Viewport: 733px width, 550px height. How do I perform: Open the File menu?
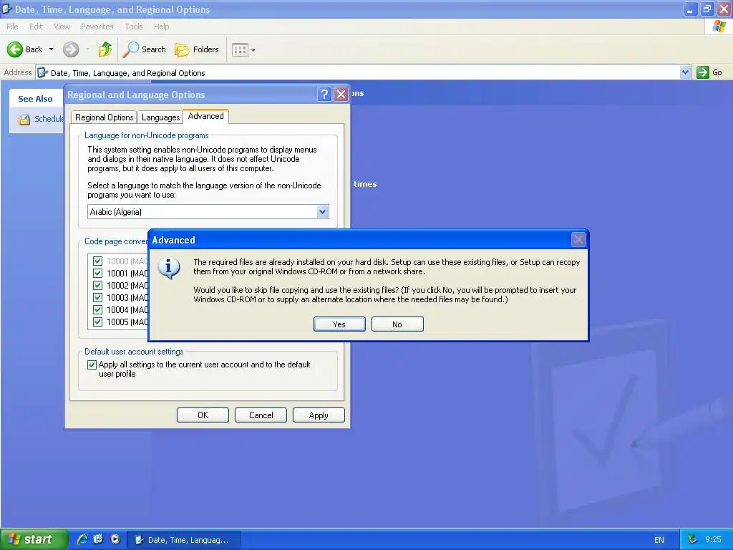pyautogui.click(x=12, y=26)
